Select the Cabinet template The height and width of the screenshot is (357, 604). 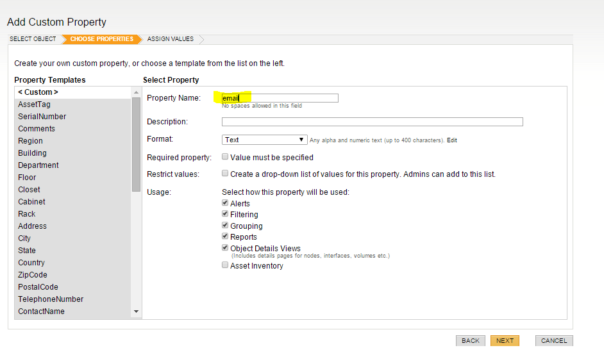coord(73,202)
